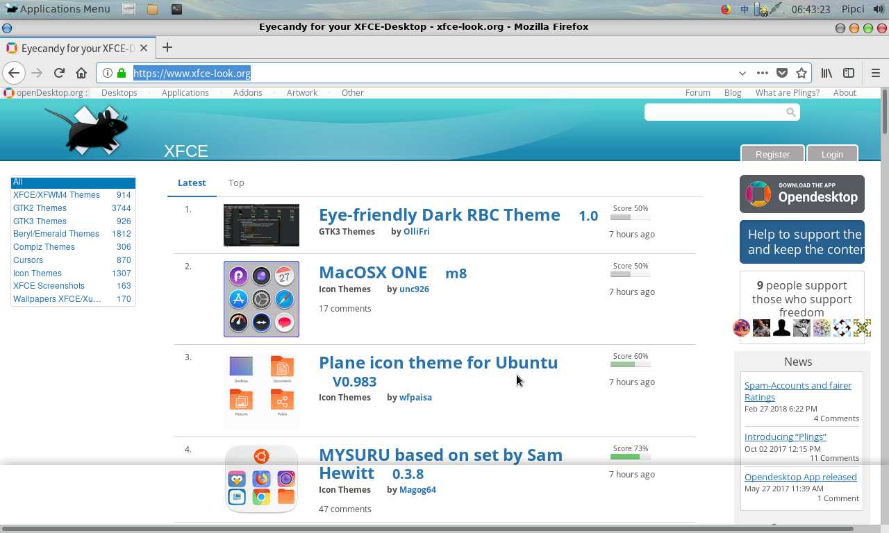Open Spam-Accounts and fairer Ratings news
Image resolution: width=889 pixels, height=533 pixels.
coord(797,391)
